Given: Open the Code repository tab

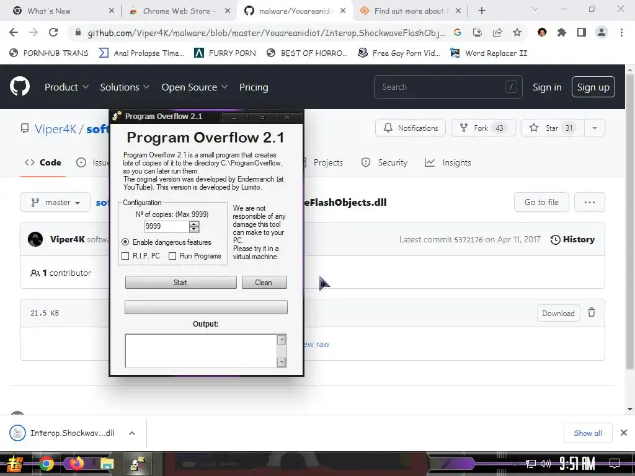Looking at the screenshot, I should coord(43,162).
